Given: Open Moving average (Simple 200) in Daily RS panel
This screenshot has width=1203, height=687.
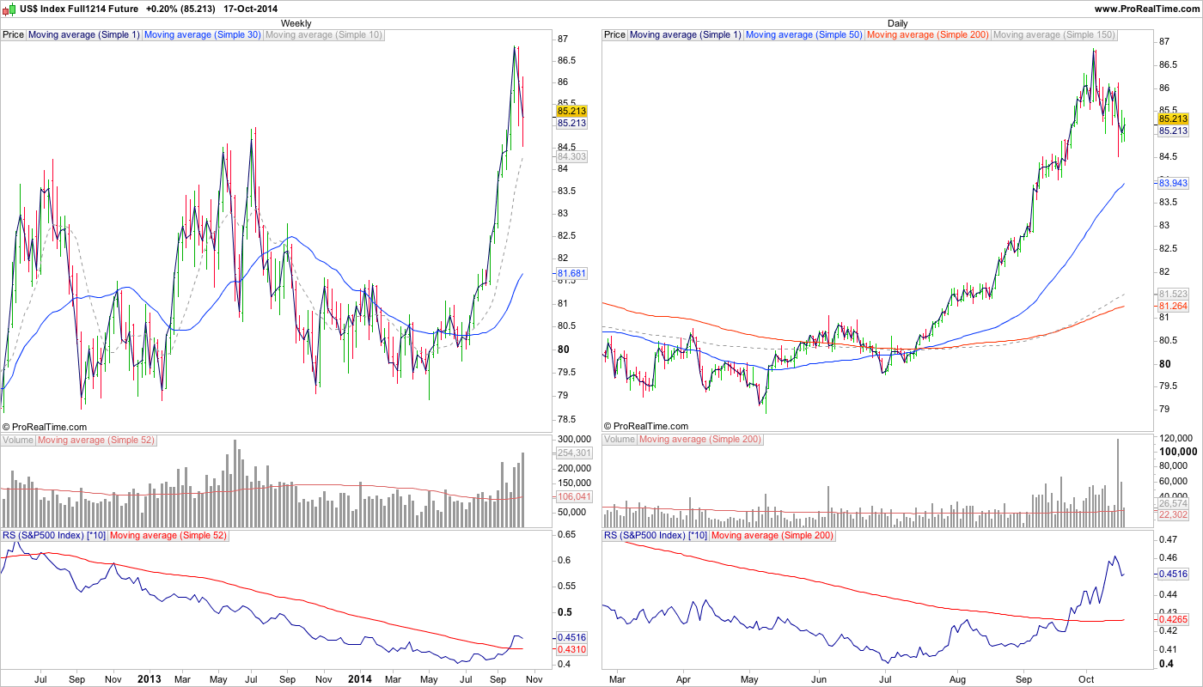Looking at the screenshot, I should coord(772,536).
